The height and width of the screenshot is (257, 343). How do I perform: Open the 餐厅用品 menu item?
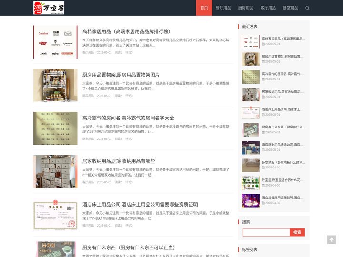click(x=223, y=8)
